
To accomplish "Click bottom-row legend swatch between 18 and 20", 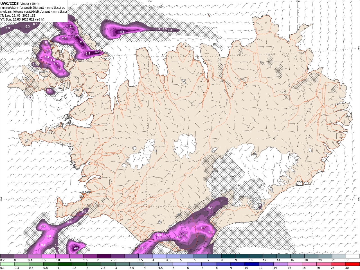I will 309,264.
